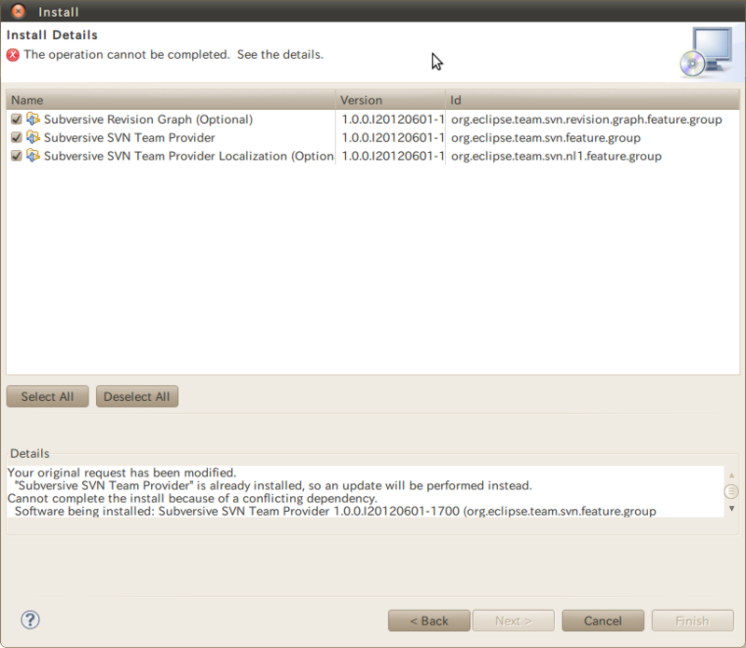Click the disabled Finish button

click(692, 621)
